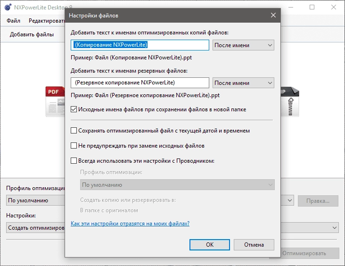Close the Настройки файлов dialog with X

click(x=273, y=15)
